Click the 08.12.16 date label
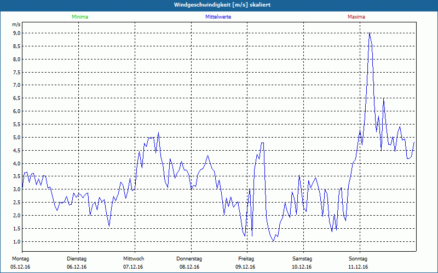Screen dimensions: 438x273 tap(189, 267)
